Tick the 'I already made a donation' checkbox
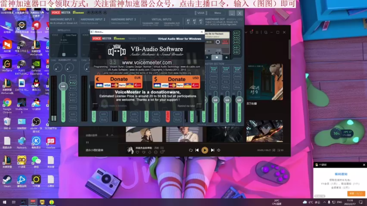Viewport: 367px width, 206px height. click(95, 106)
